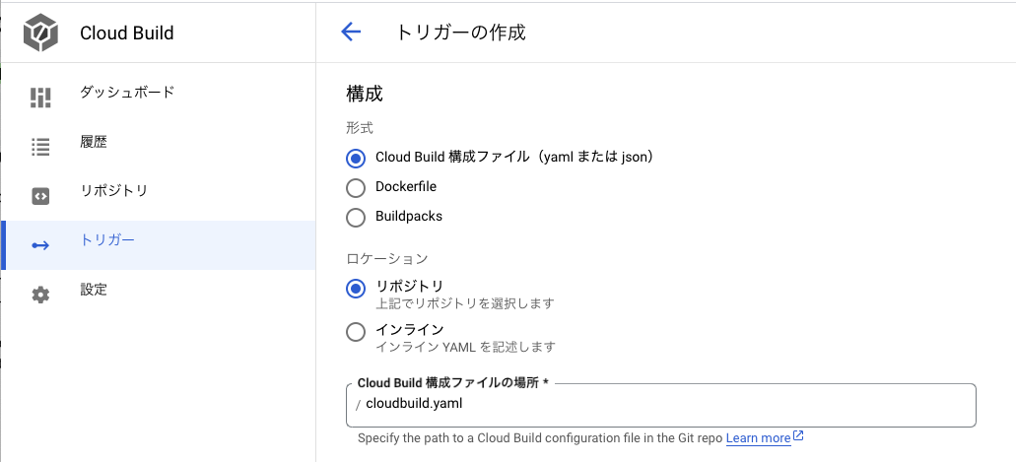Screen dimensions: 1016x462
Task: Open ダッシュボード in the sidebar
Action: (159, 98)
